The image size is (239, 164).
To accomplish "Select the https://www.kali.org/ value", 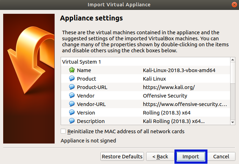I will [x=169, y=87].
